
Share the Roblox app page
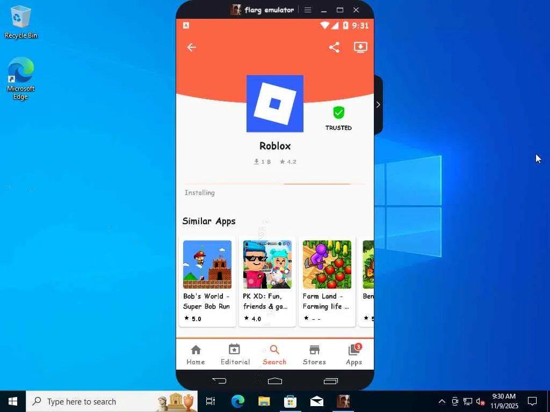(x=334, y=47)
